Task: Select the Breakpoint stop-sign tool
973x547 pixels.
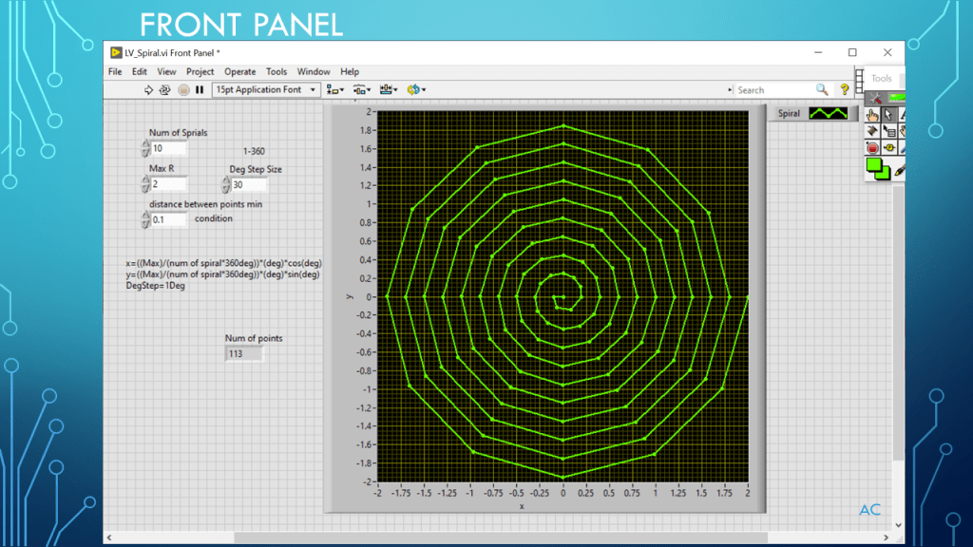Action: tap(872, 147)
